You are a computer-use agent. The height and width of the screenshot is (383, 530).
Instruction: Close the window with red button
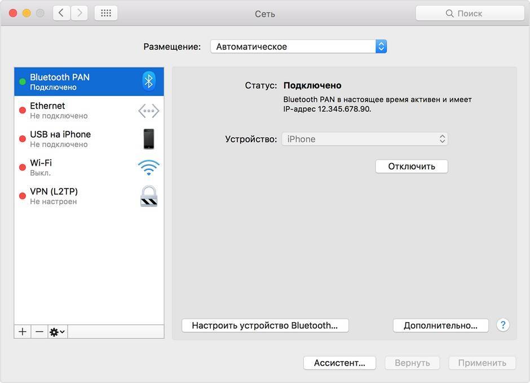tap(13, 13)
